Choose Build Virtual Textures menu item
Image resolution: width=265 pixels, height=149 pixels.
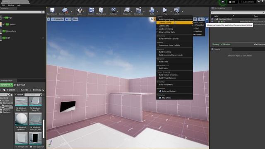[174, 78]
